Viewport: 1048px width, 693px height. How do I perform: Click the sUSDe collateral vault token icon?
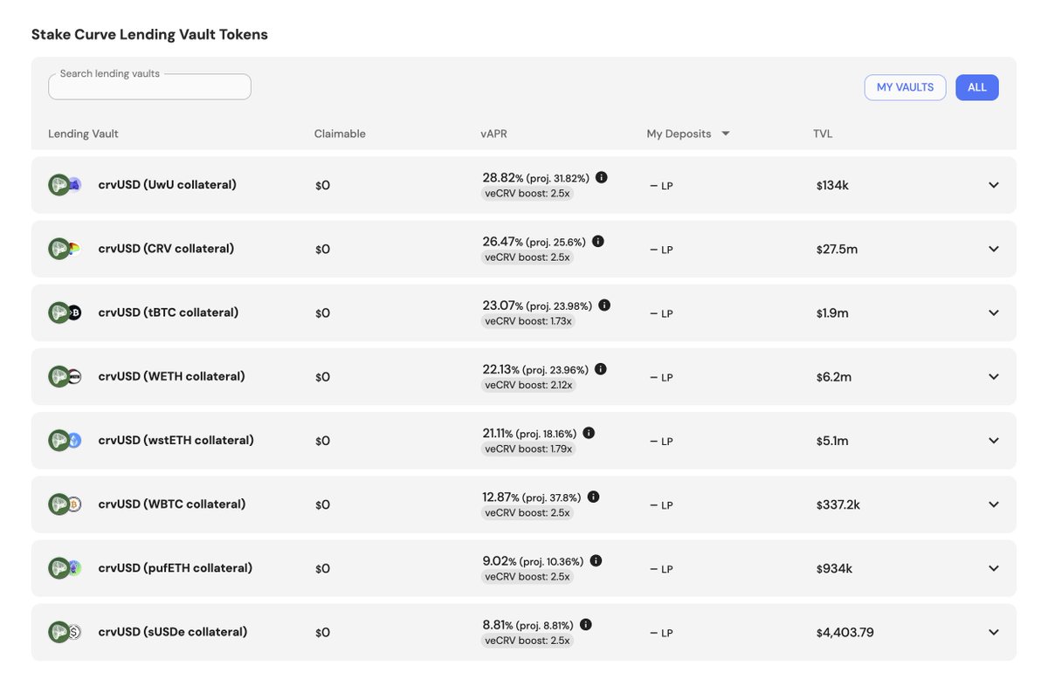point(65,632)
